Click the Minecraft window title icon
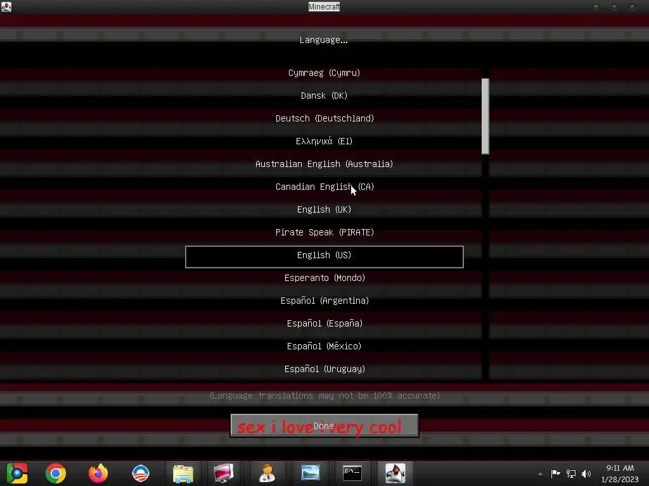649x486 pixels. (6, 6)
